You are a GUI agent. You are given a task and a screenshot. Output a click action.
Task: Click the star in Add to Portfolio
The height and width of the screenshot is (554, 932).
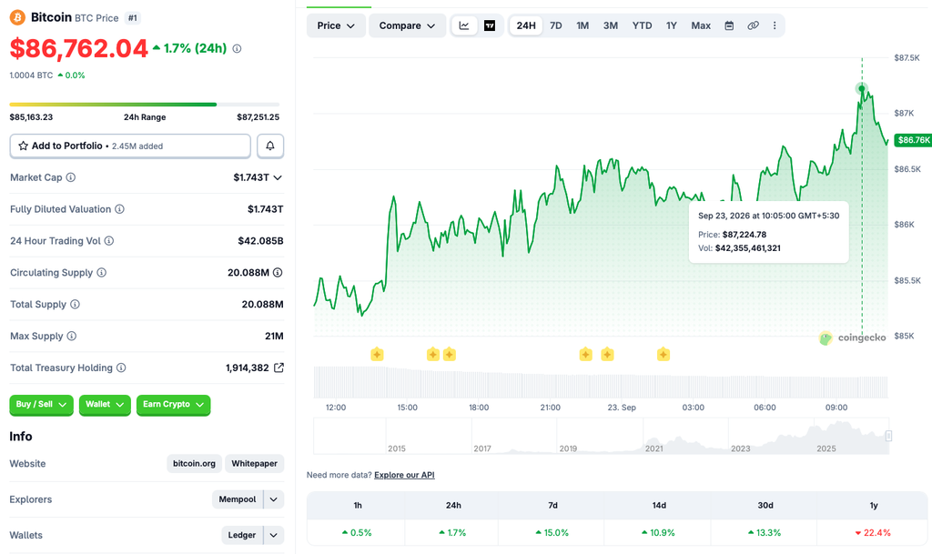(23, 146)
